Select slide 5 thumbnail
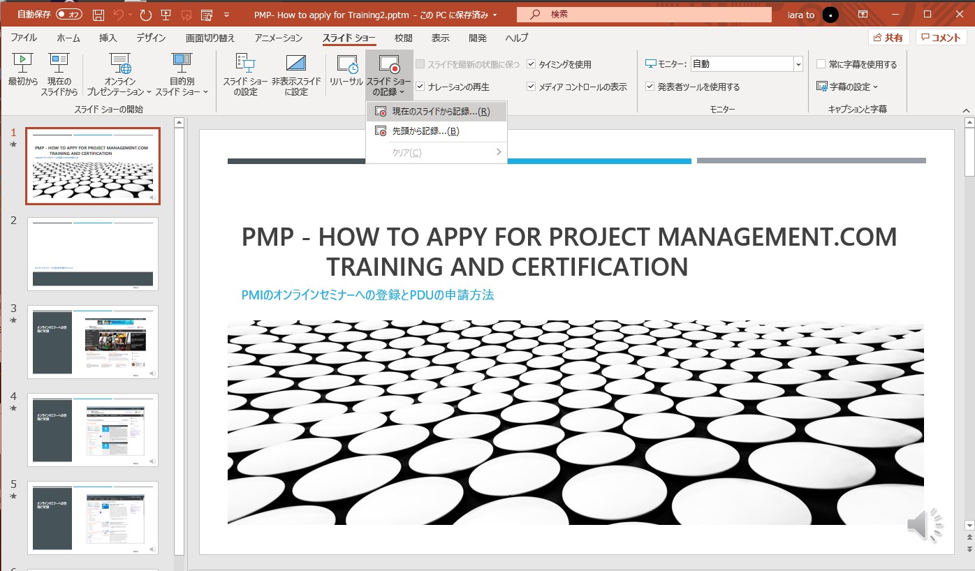The image size is (975, 571). [93, 517]
